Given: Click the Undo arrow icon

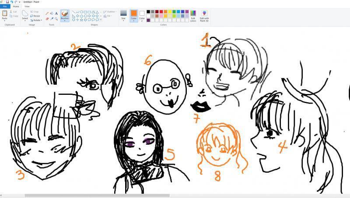Looking at the screenshot, I should pos(12,2).
